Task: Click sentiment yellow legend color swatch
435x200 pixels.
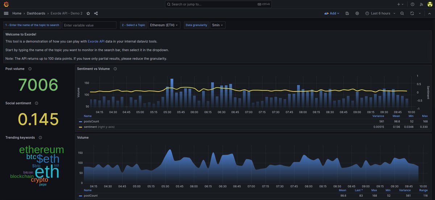Action: 80,127
